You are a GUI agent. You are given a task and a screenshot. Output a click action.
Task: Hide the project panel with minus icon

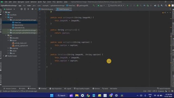(36, 9)
